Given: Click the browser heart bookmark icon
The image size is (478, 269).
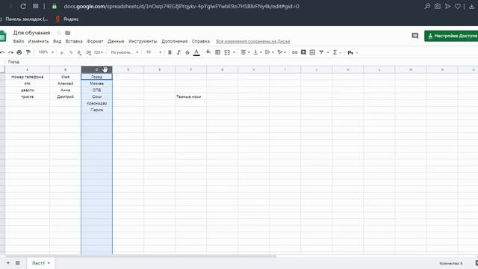Looking at the screenshot, I should [458, 6].
